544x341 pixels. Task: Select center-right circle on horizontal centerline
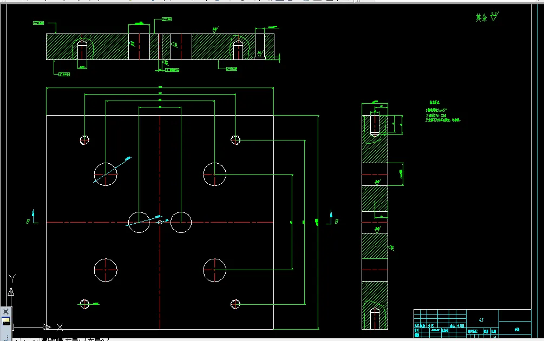pos(181,222)
